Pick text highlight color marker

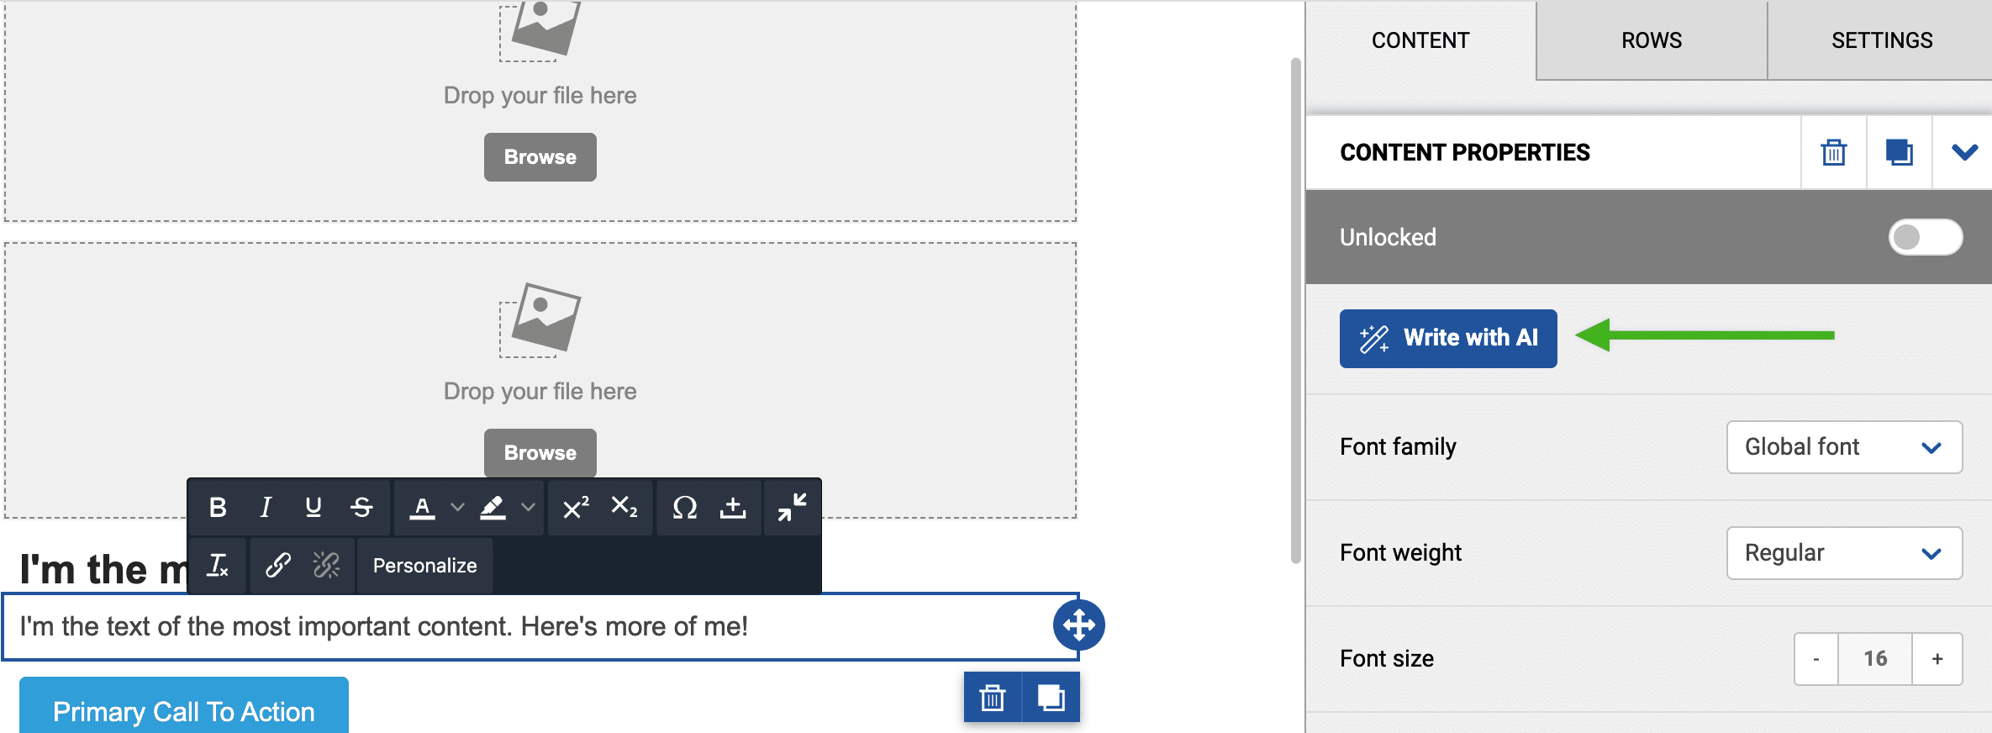coord(493,507)
